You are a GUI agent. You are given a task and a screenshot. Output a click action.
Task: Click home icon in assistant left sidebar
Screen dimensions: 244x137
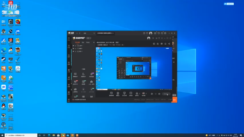click(69, 56)
